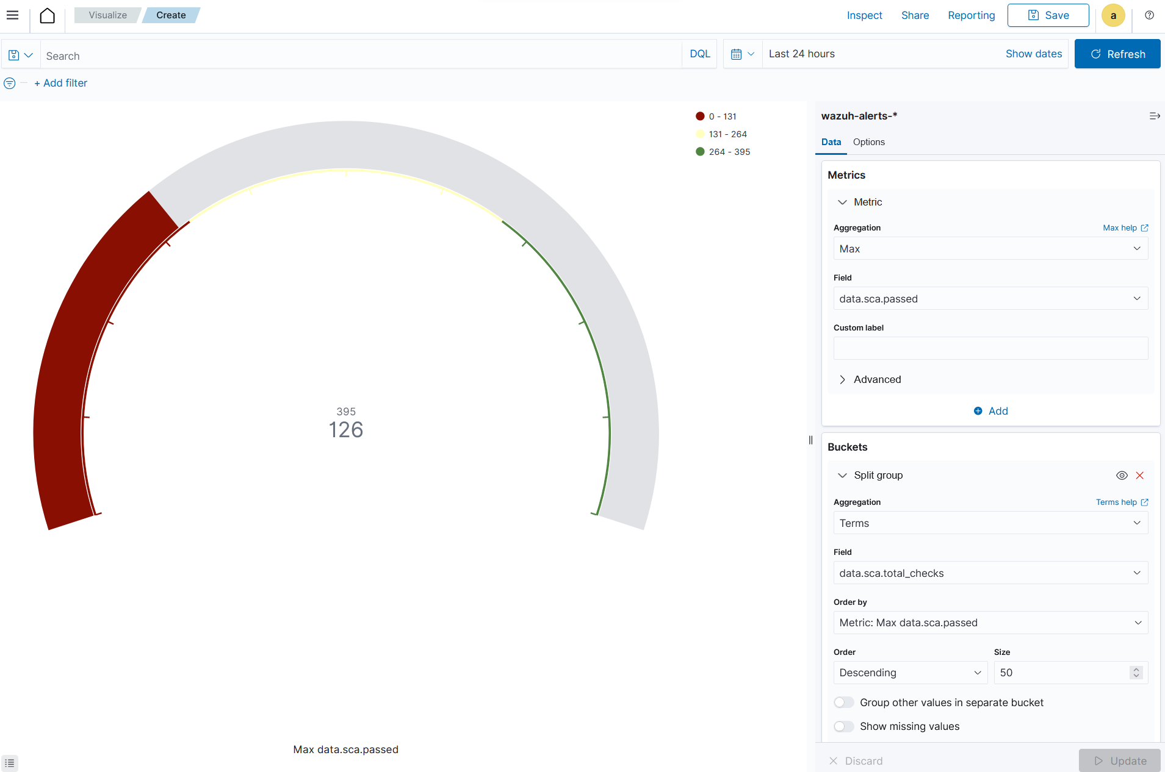Open the Terms aggregation dropdown
Image resolution: width=1165 pixels, height=772 pixels.
pyautogui.click(x=990, y=523)
